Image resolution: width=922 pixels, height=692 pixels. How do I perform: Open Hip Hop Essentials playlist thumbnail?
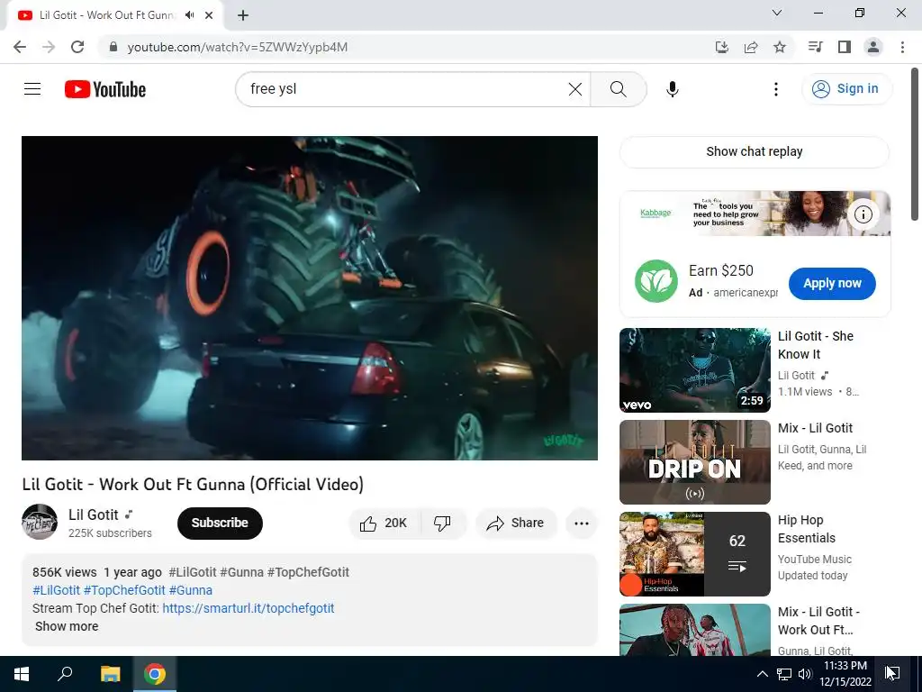[695, 554]
